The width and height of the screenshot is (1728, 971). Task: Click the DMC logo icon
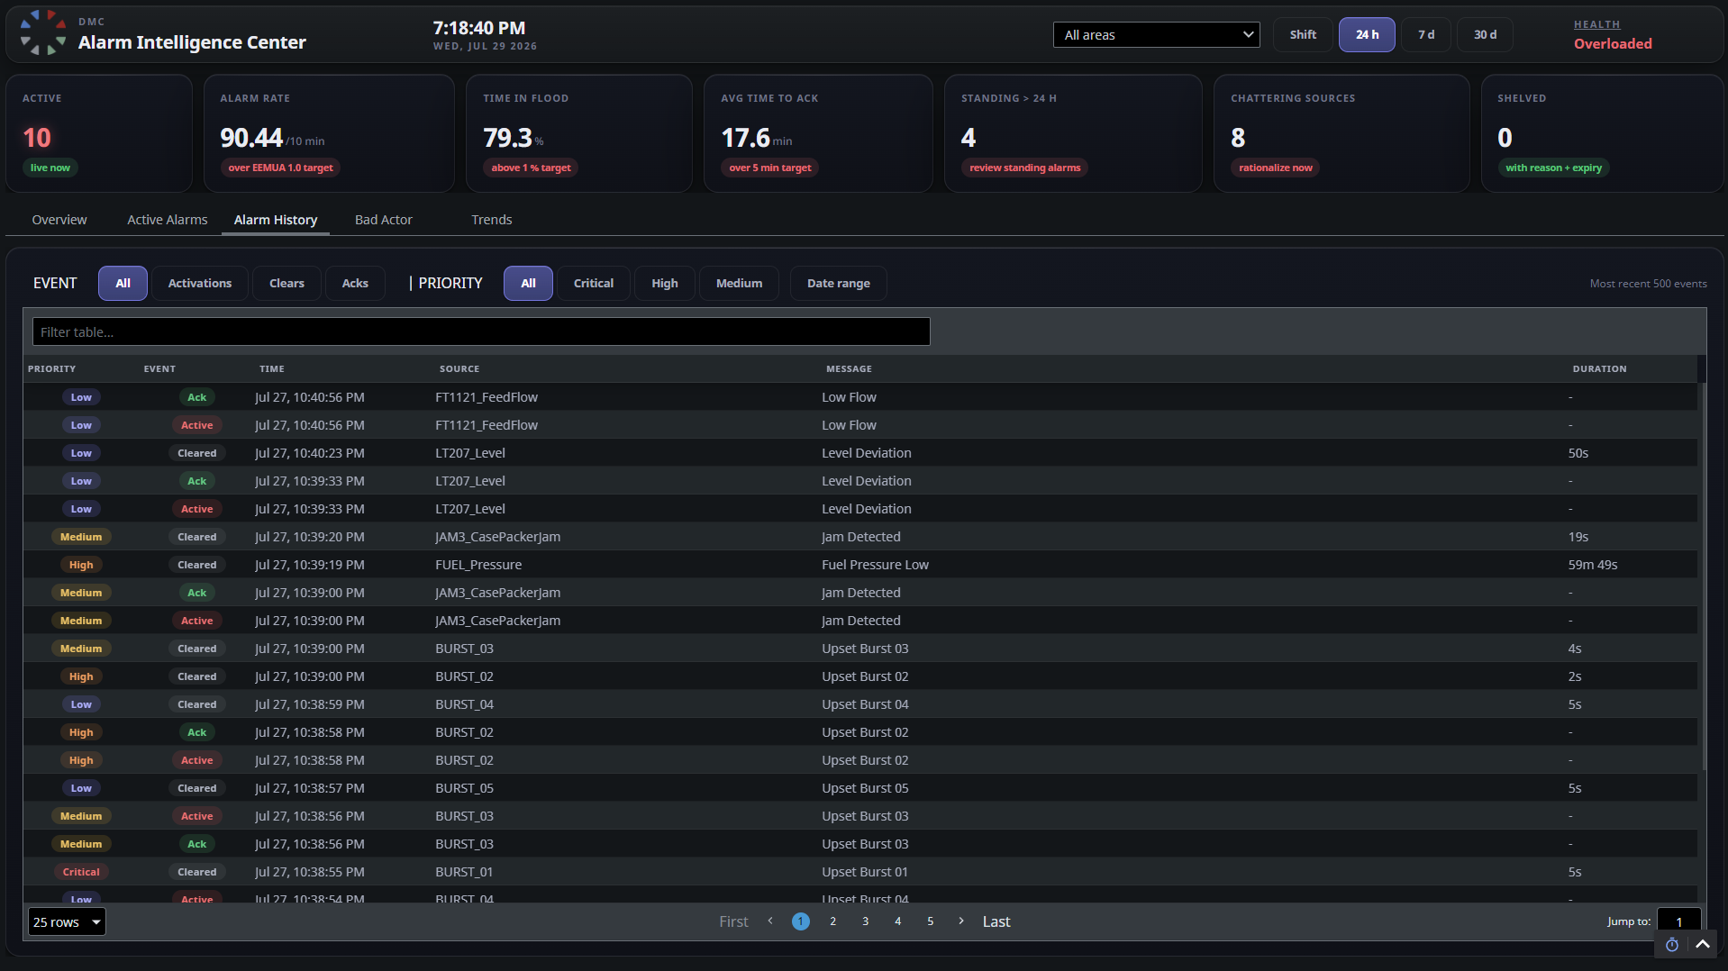click(x=42, y=33)
